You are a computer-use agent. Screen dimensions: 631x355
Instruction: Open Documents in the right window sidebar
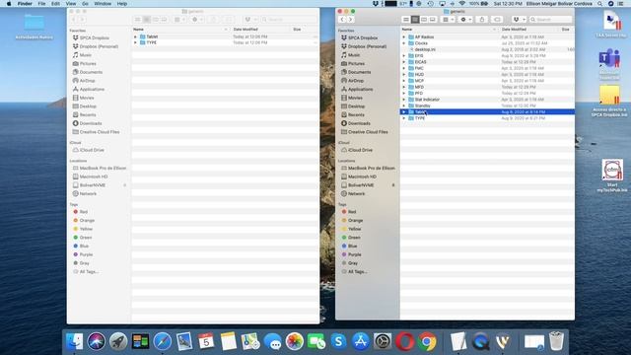tap(359, 72)
